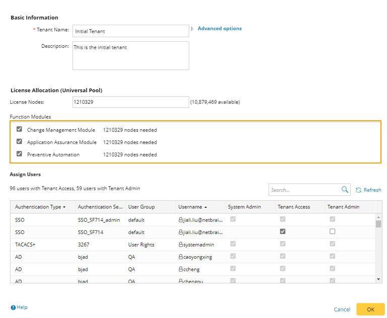Sort by the Username column arrow

coord(206,207)
